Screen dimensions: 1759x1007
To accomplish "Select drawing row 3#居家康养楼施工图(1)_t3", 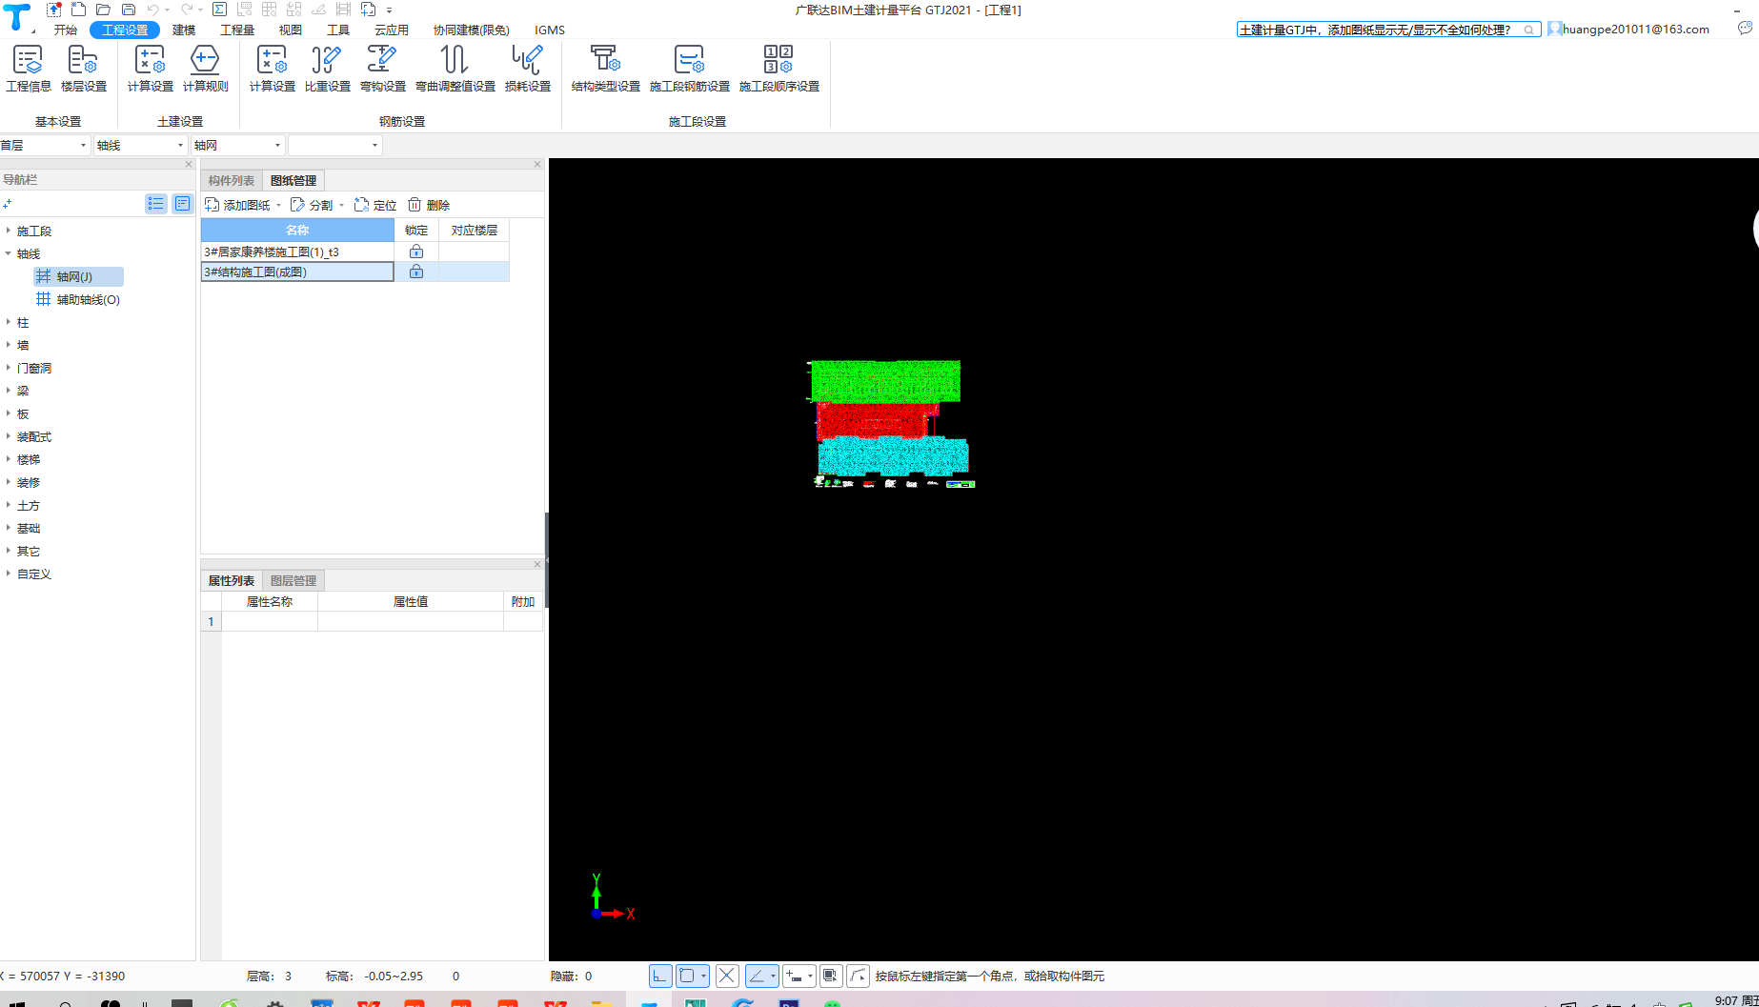I will pos(297,252).
